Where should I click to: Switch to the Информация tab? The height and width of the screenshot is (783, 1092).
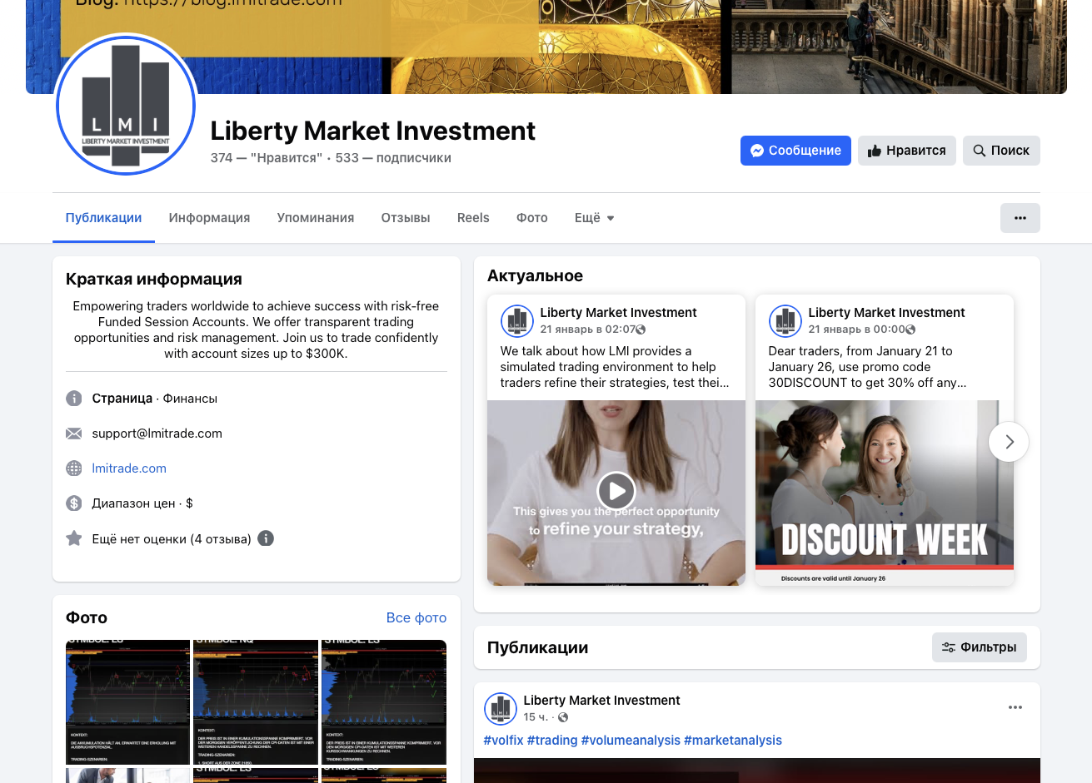pyautogui.click(x=209, y=218)
